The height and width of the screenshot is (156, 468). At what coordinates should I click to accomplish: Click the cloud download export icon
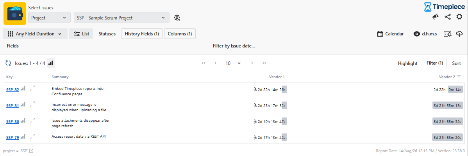point(459,34)
